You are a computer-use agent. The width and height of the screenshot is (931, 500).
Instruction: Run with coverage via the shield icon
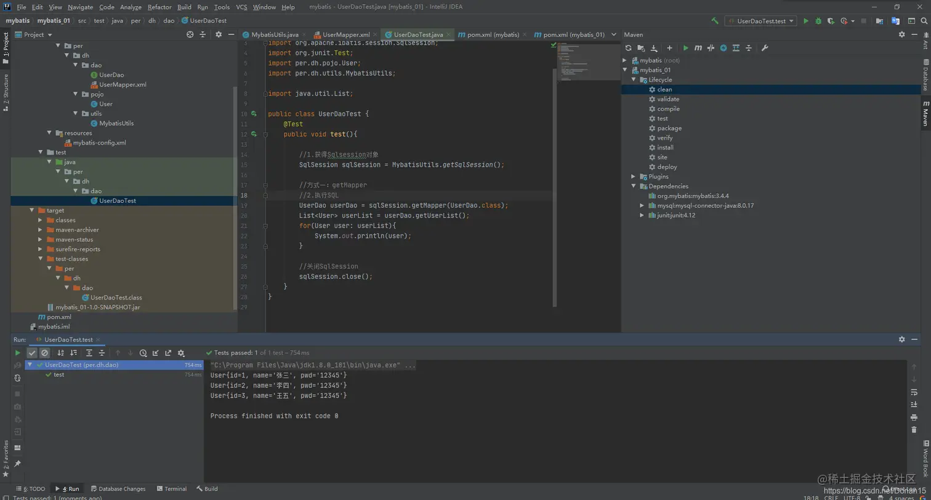click(x=831, y=21)
